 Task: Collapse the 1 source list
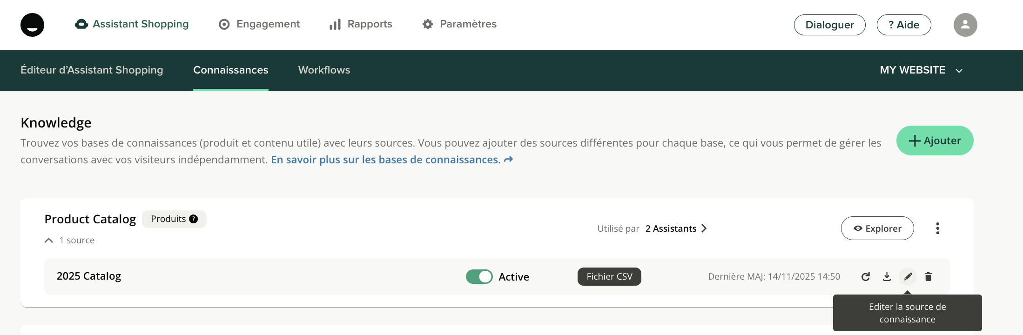click(x=49, y=241)
